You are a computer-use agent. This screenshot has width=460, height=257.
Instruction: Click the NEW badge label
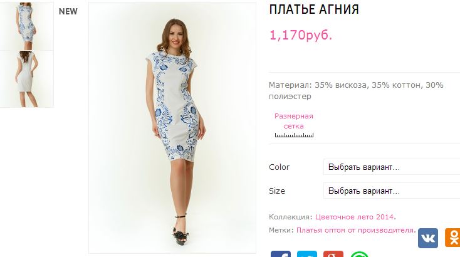tap(68, 11)
